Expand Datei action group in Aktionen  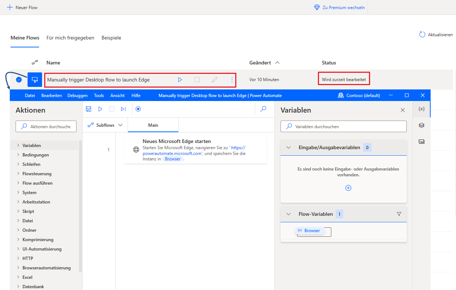(44, 221)
